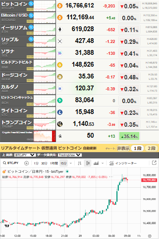159x239 pixels.
Task: Click the Bitcoin icon in BTC/JPY row
Action: click(x=60, y=6)
